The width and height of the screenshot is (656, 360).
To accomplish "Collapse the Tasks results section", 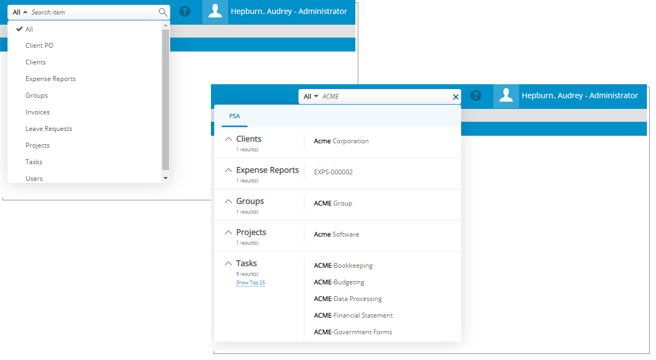I will point(228,263).
